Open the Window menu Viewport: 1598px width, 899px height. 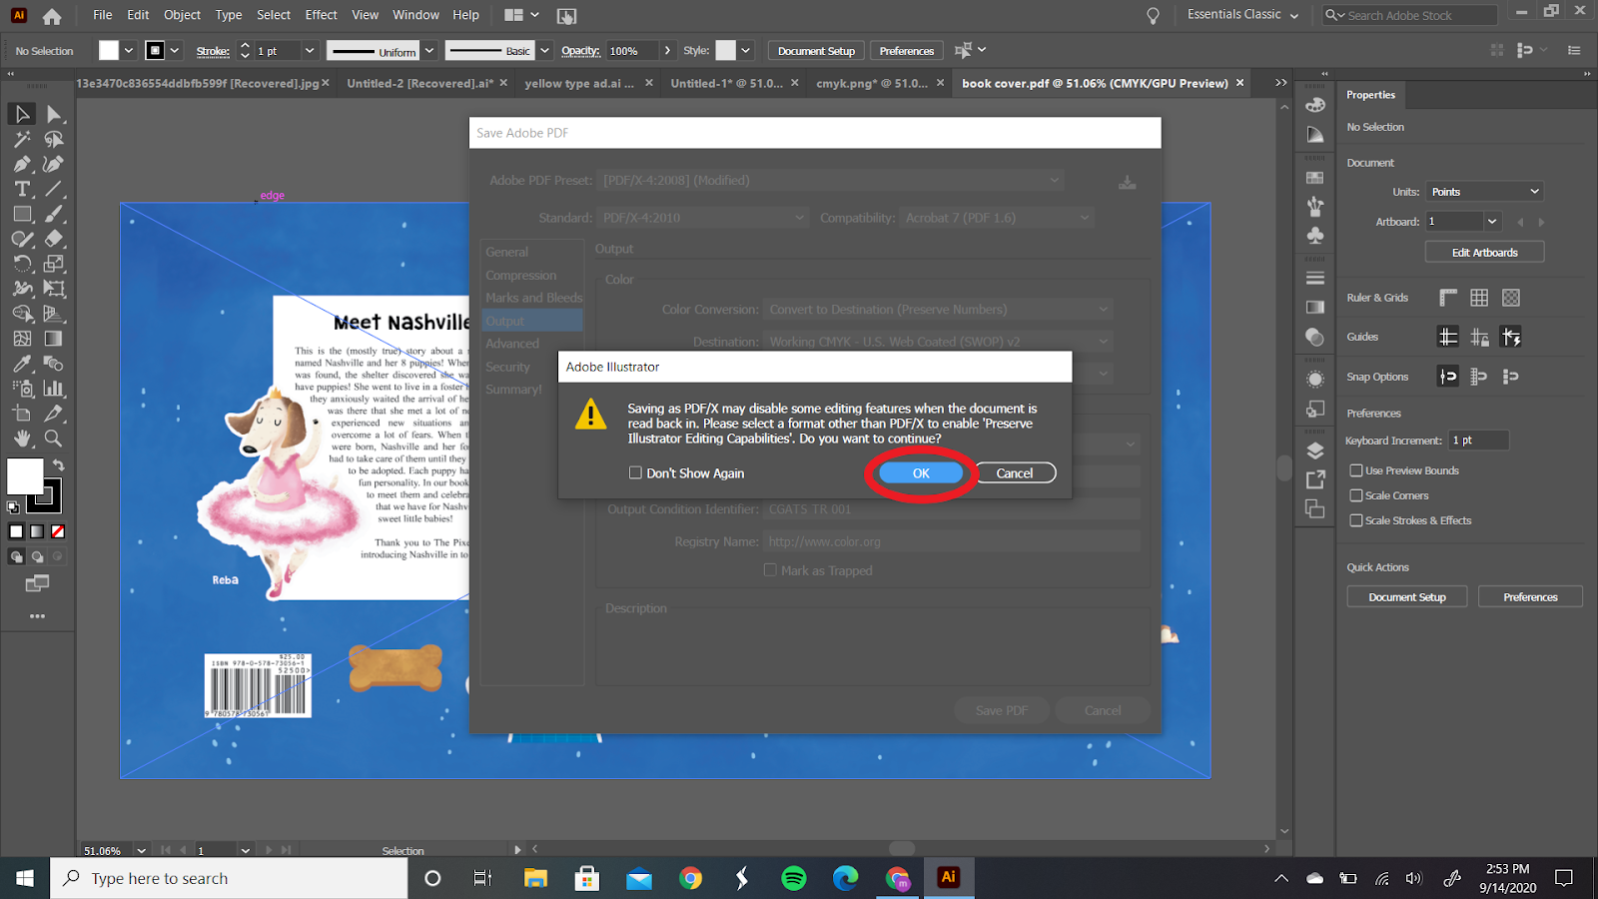click(415, 15)
